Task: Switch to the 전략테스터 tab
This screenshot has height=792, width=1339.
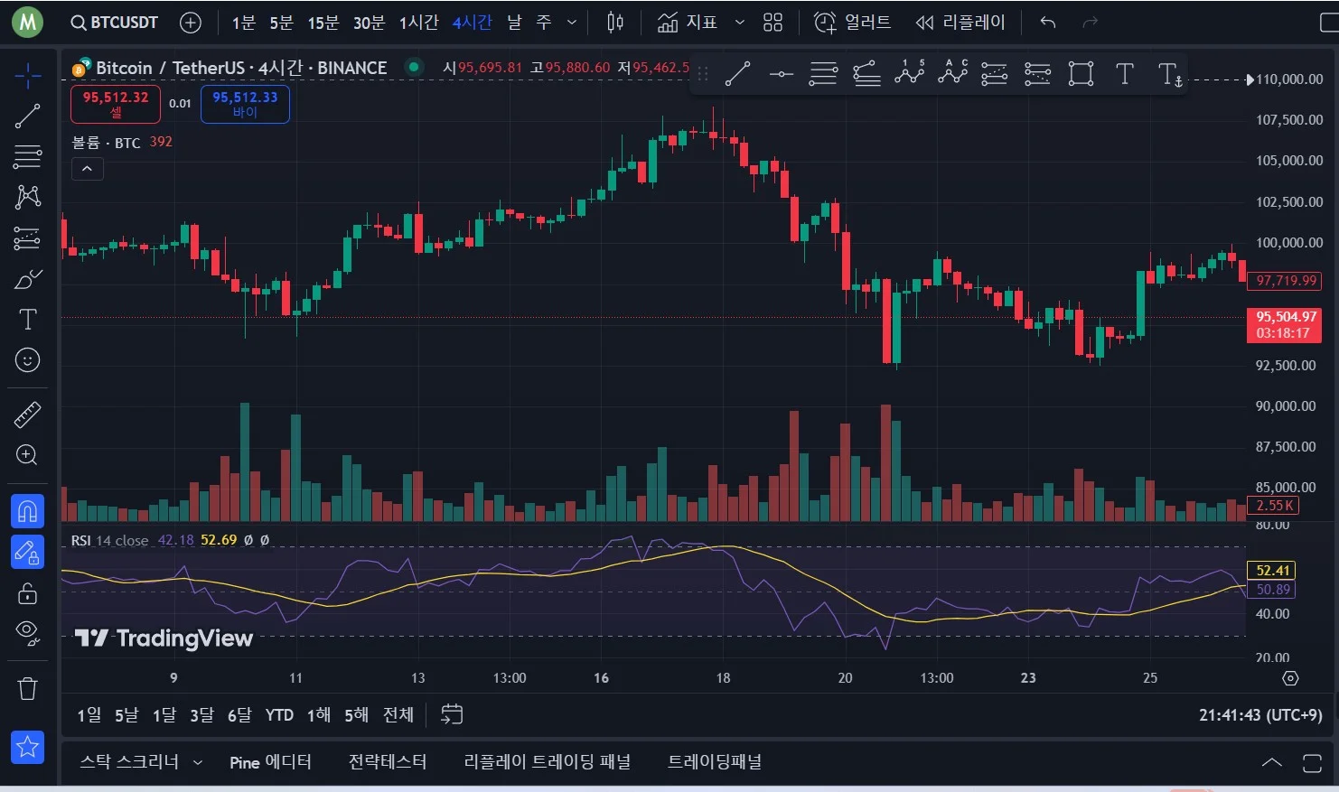Action: pyautogui.click(x=388, y=762)
